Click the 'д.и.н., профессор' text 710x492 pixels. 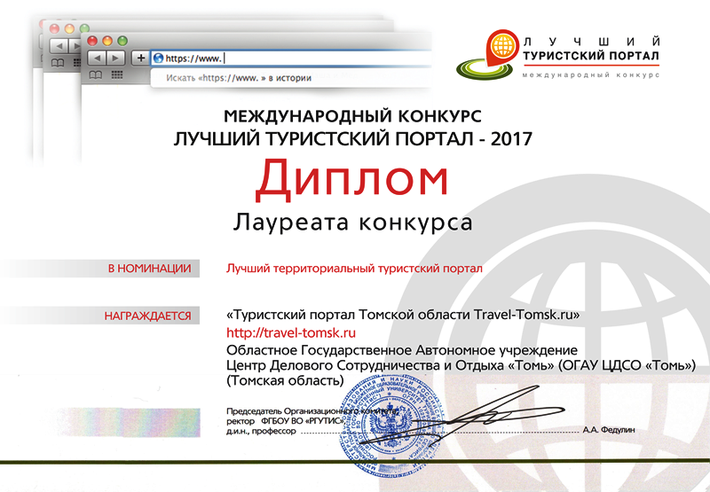pos(261,432)
